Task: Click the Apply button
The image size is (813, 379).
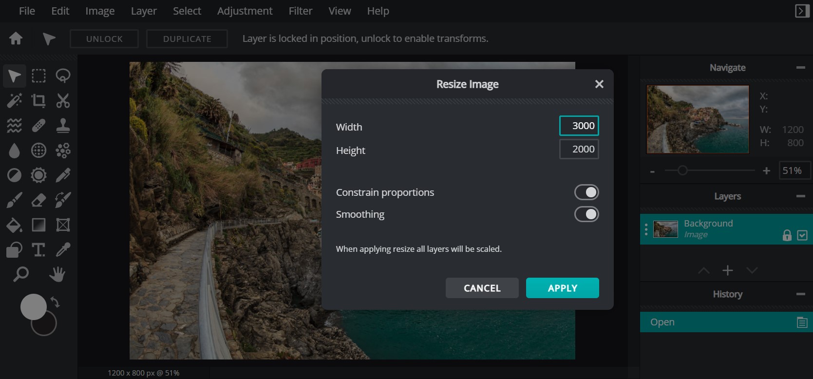Action: click(562, 288)
